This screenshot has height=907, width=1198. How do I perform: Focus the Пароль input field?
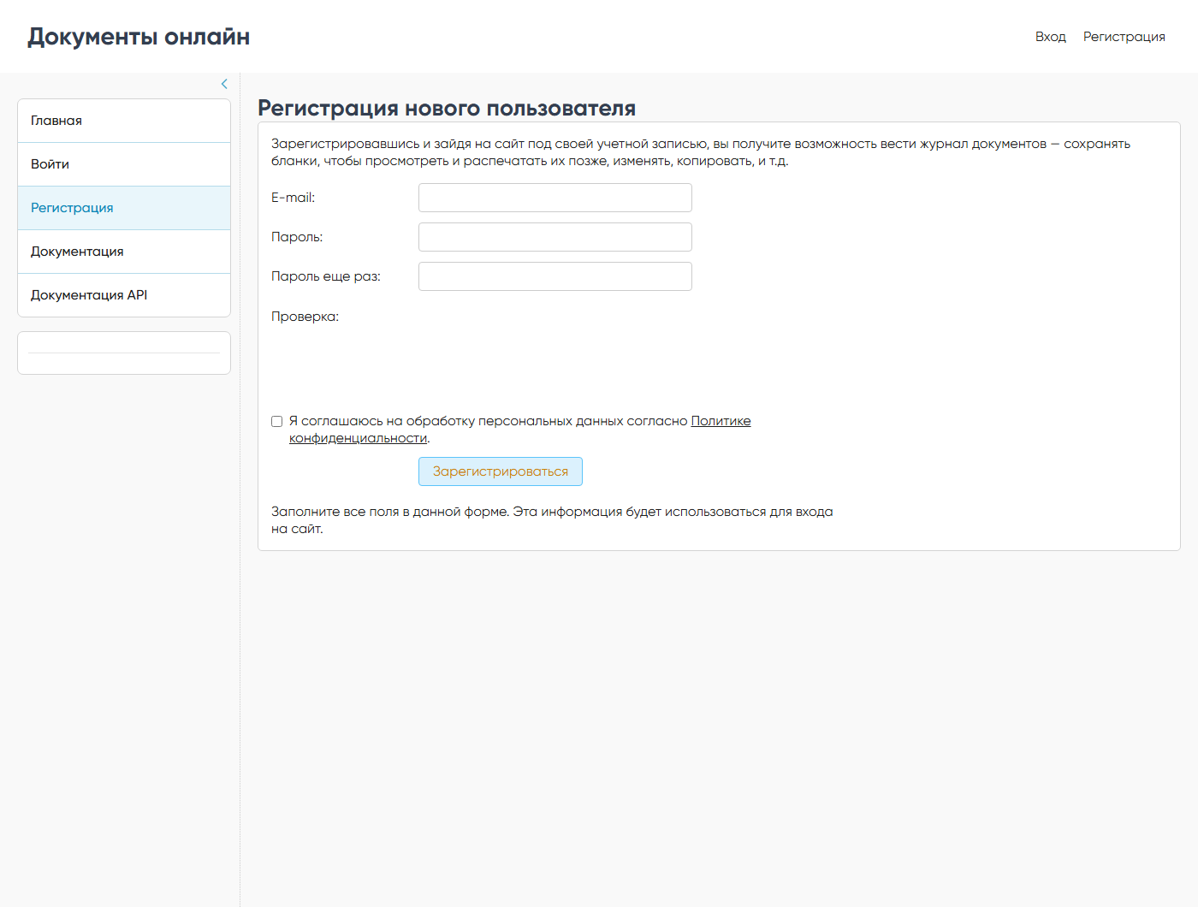coord(555,237)
